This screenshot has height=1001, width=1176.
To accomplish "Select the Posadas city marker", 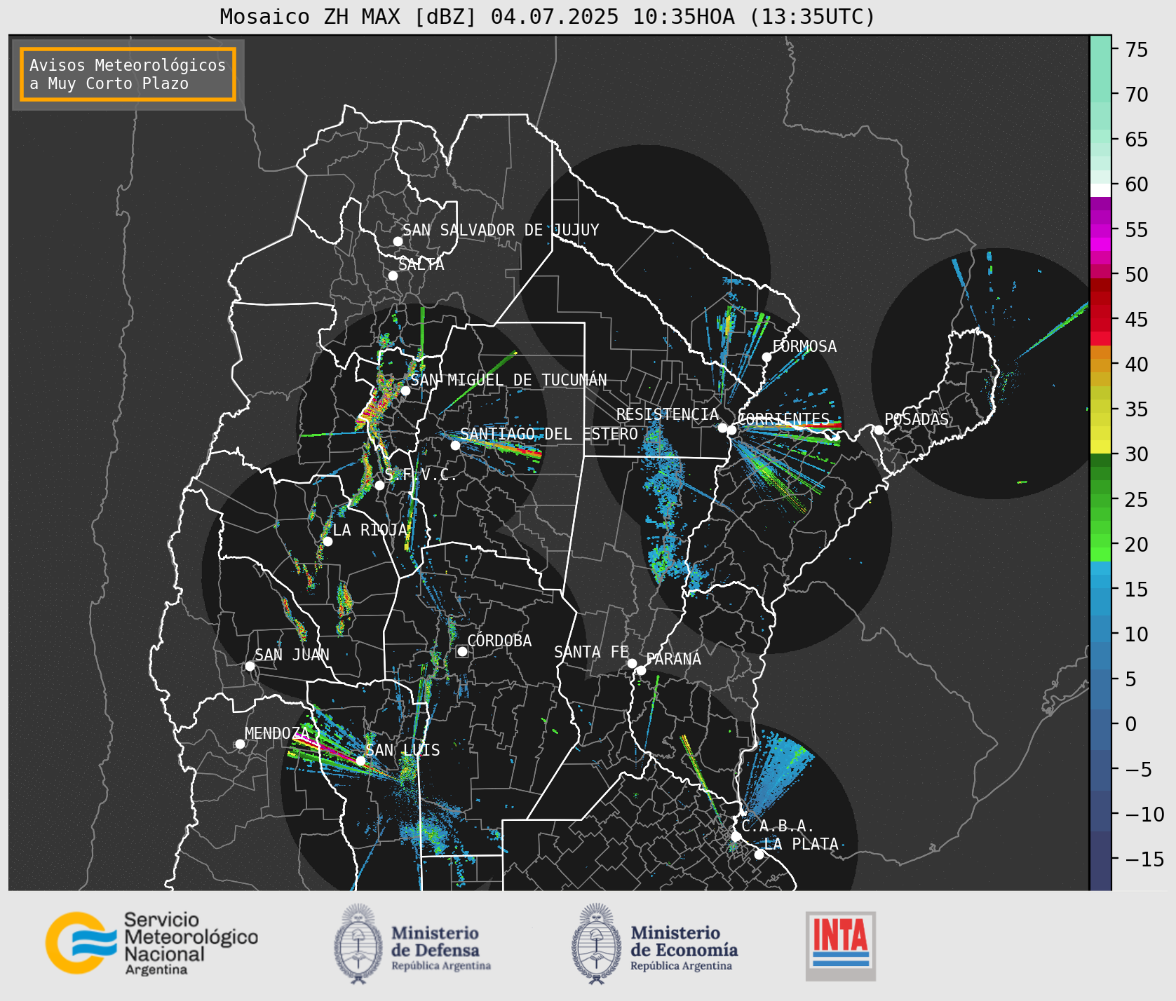I will 879,430.
